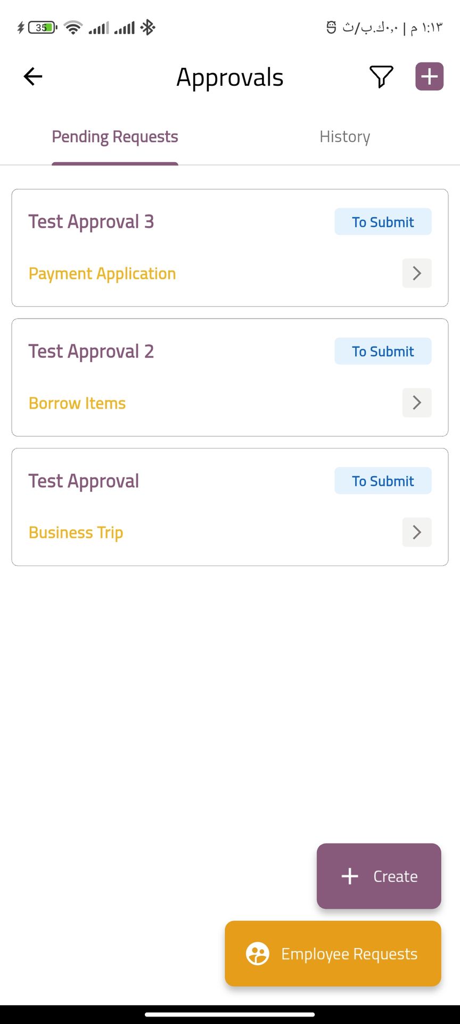Open Test Approval via Business Trip chevron
Screen dimensions: 460x1024
[417, 532]
